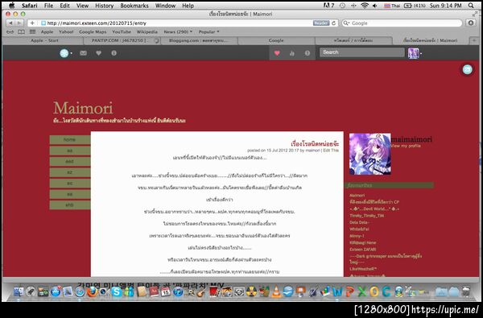Open Top Sites grid icon

click(x=32, y=31)
